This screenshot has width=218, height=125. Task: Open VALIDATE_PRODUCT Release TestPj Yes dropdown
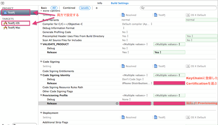pyautogui.click(x=169, y=52)
